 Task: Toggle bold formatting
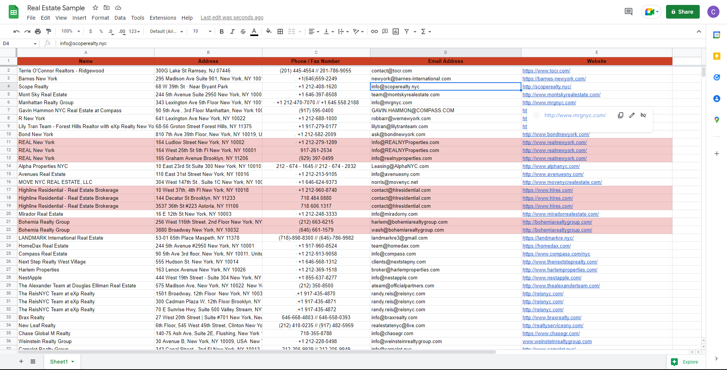222,31
